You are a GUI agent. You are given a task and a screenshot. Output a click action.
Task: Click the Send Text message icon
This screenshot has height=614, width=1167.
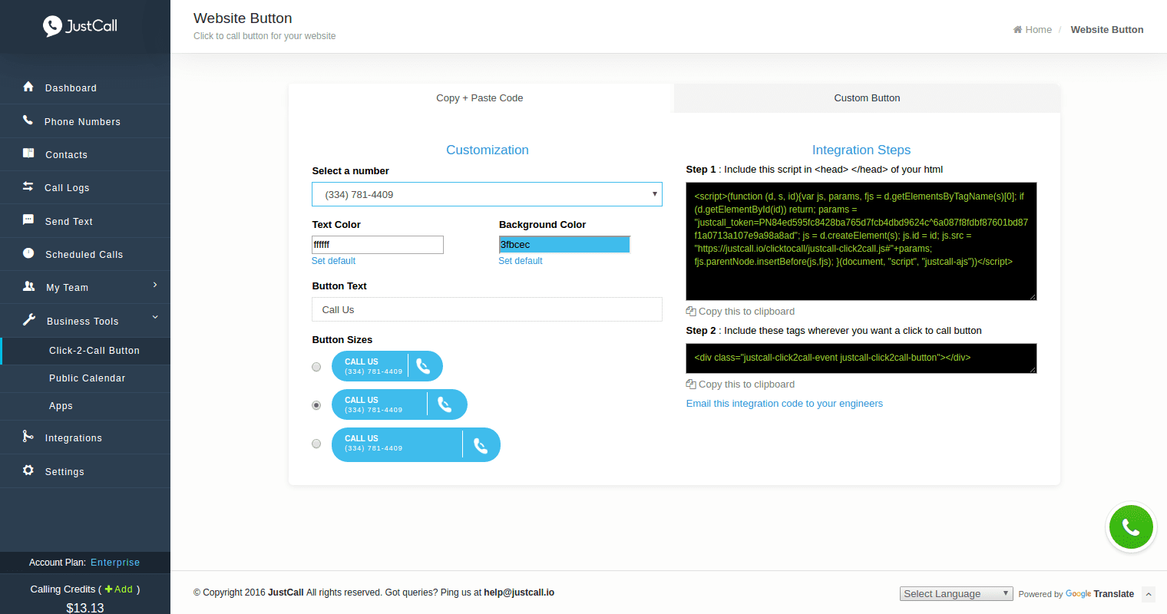[x=28, y=220]
